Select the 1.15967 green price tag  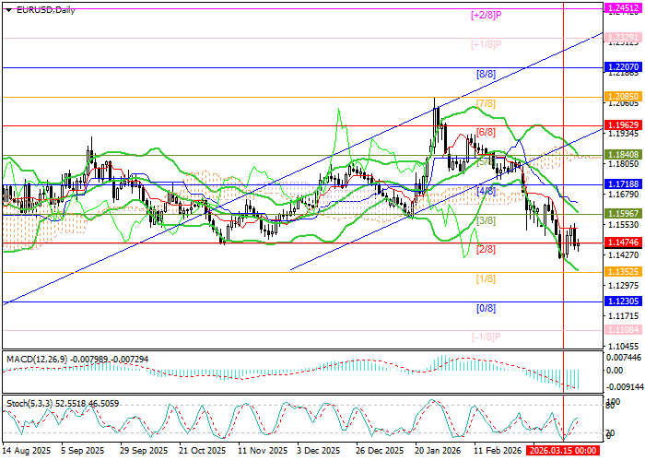click(623, 213)
